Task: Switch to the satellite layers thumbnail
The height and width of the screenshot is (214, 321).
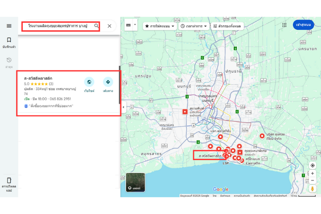Action: pyautogui.click(x=136, y=182)
